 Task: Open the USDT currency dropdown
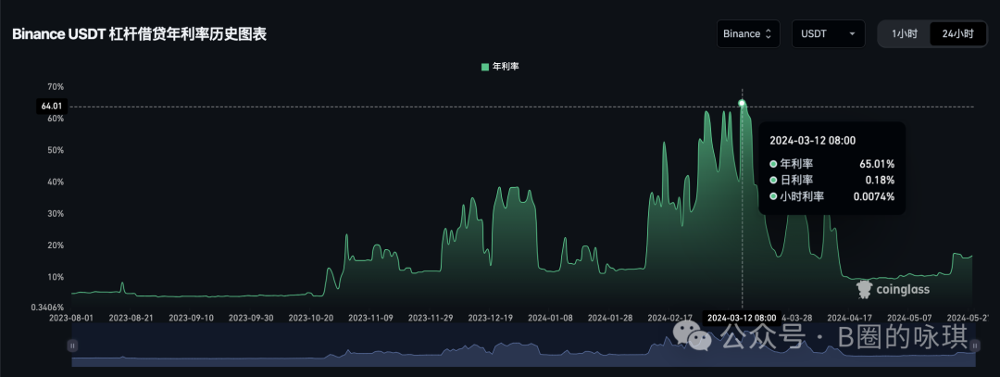(829, 33)
